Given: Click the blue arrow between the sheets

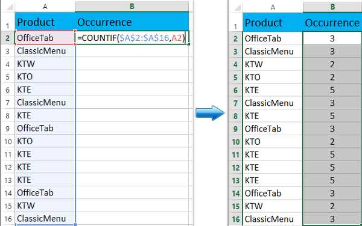Looking at the screenshot, I should [210, 113].
